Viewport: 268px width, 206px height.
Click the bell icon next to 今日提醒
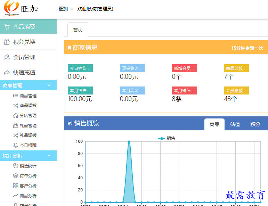coord(15,145)
